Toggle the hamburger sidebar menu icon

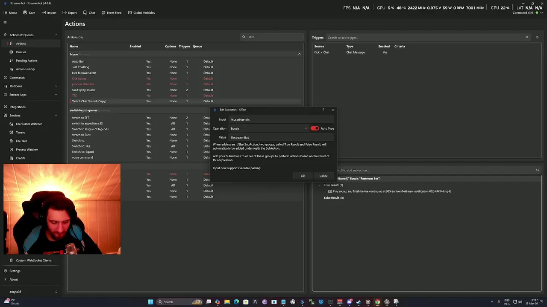pyautogui.click(x=5, y=22)
